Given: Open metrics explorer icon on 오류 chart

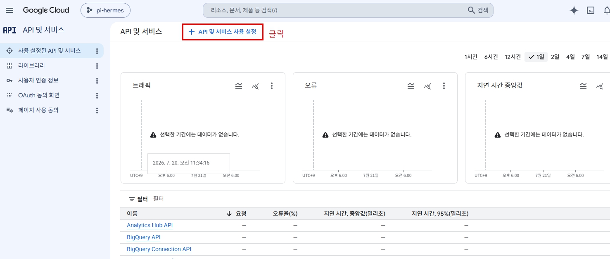Looking at the screenshot, I should [427, 86].
